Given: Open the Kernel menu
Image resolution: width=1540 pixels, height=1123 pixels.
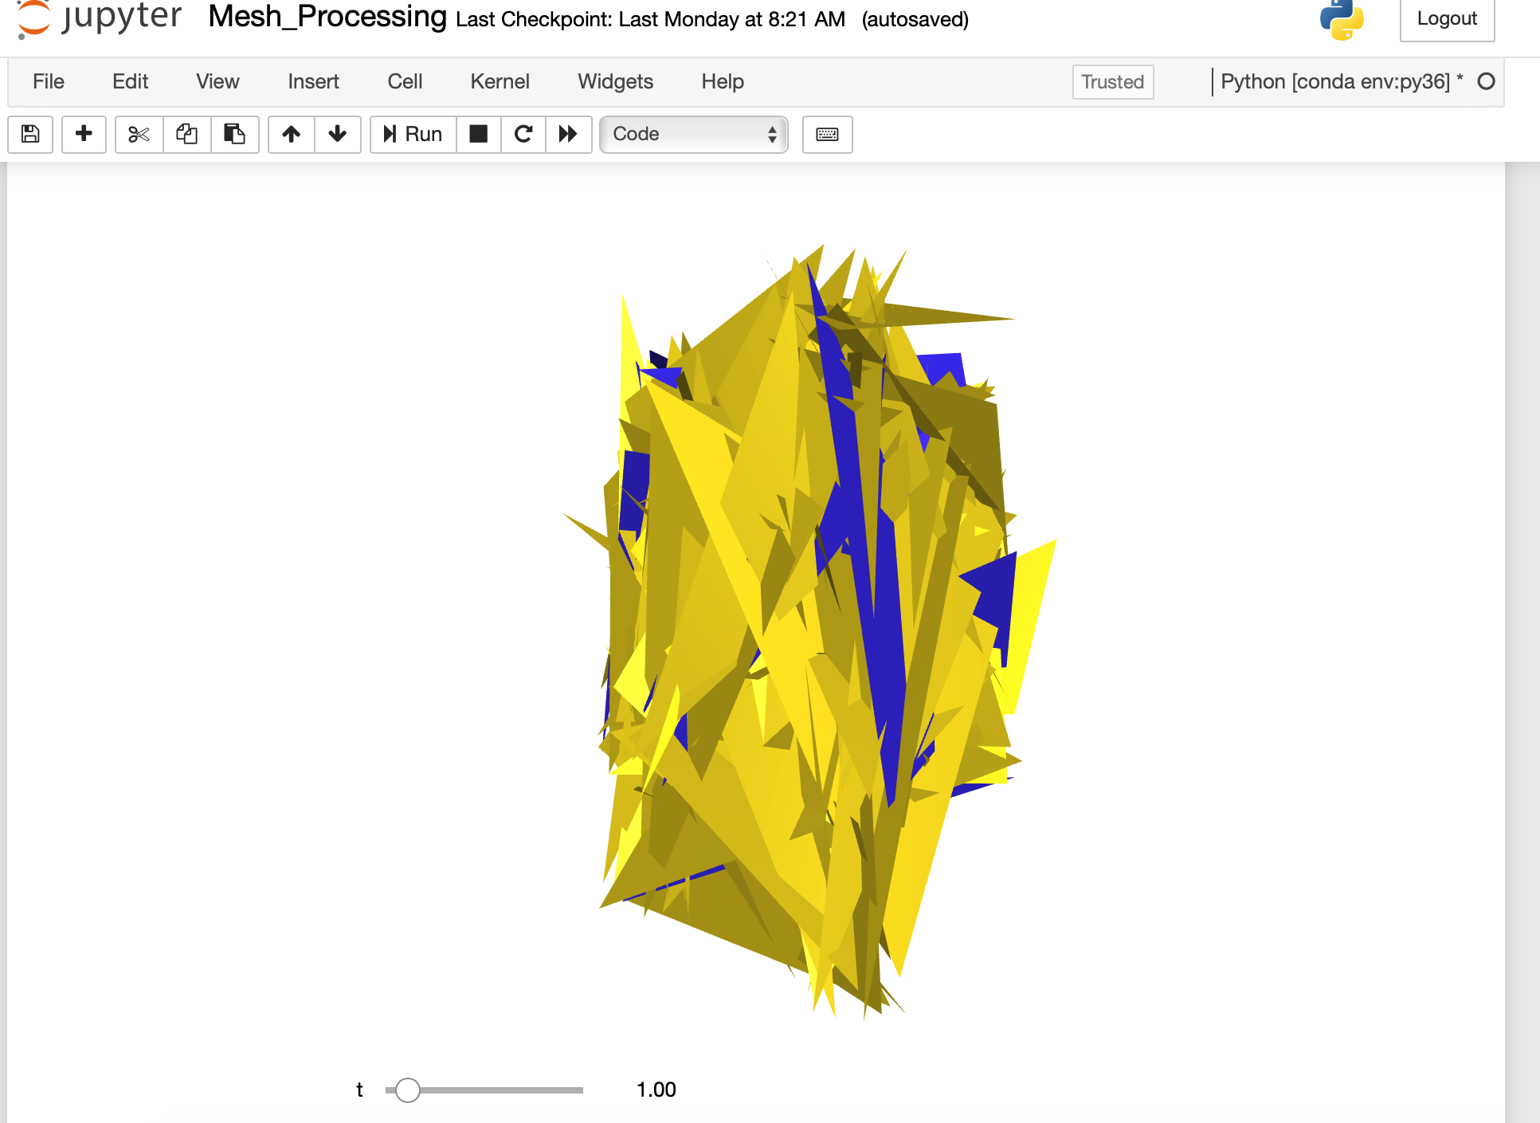Looking at the screenshot, I should pos(500,81).
